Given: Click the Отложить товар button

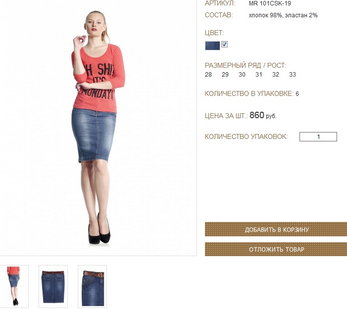Looking at the screenshot, I should 276,249.
